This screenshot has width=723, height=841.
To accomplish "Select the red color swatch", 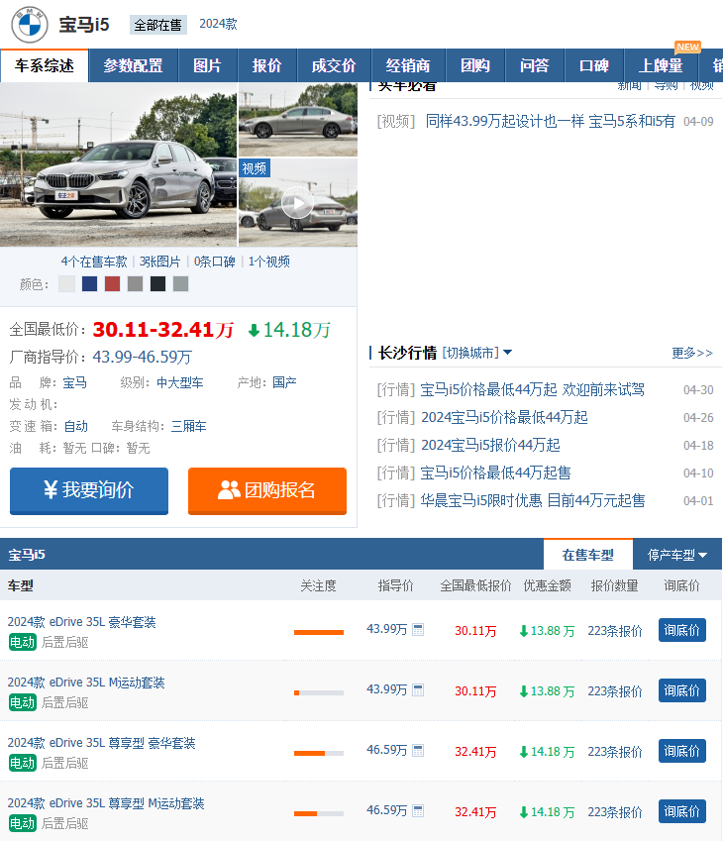I will (112, 283).
